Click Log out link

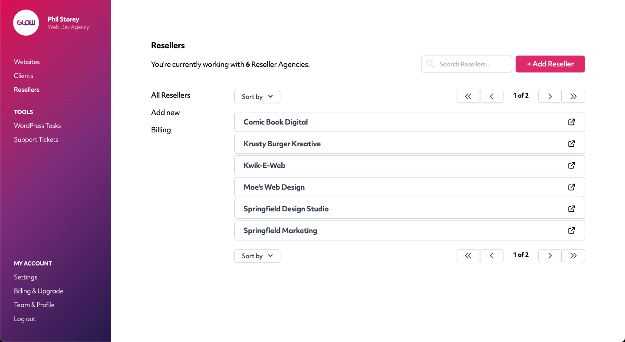pyautogui.click(x=25, y=319)
